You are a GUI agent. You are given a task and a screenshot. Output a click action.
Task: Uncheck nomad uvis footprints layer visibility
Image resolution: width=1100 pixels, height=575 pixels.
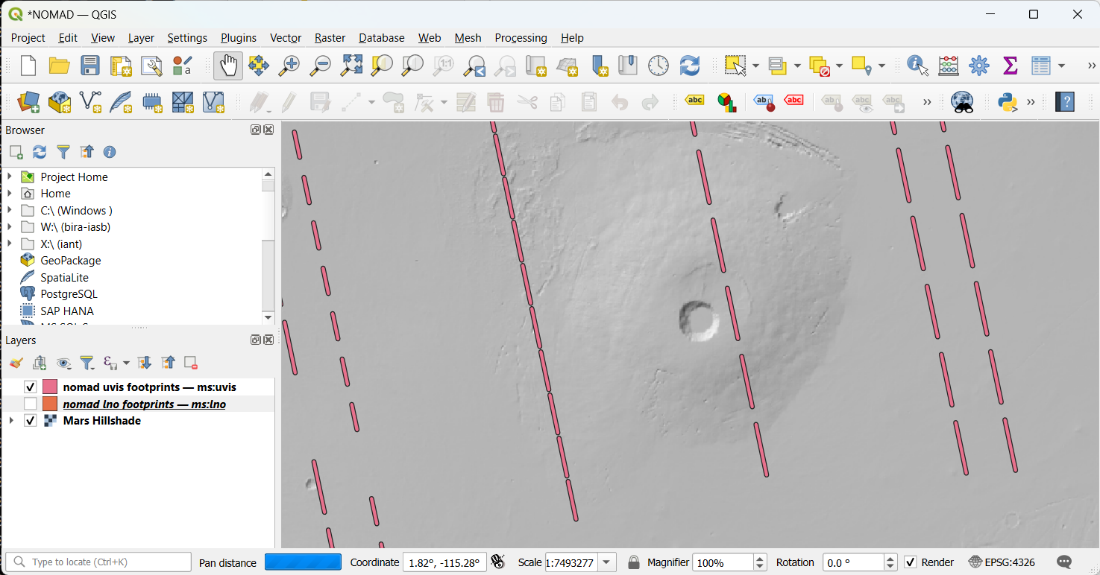pos(31,387)
